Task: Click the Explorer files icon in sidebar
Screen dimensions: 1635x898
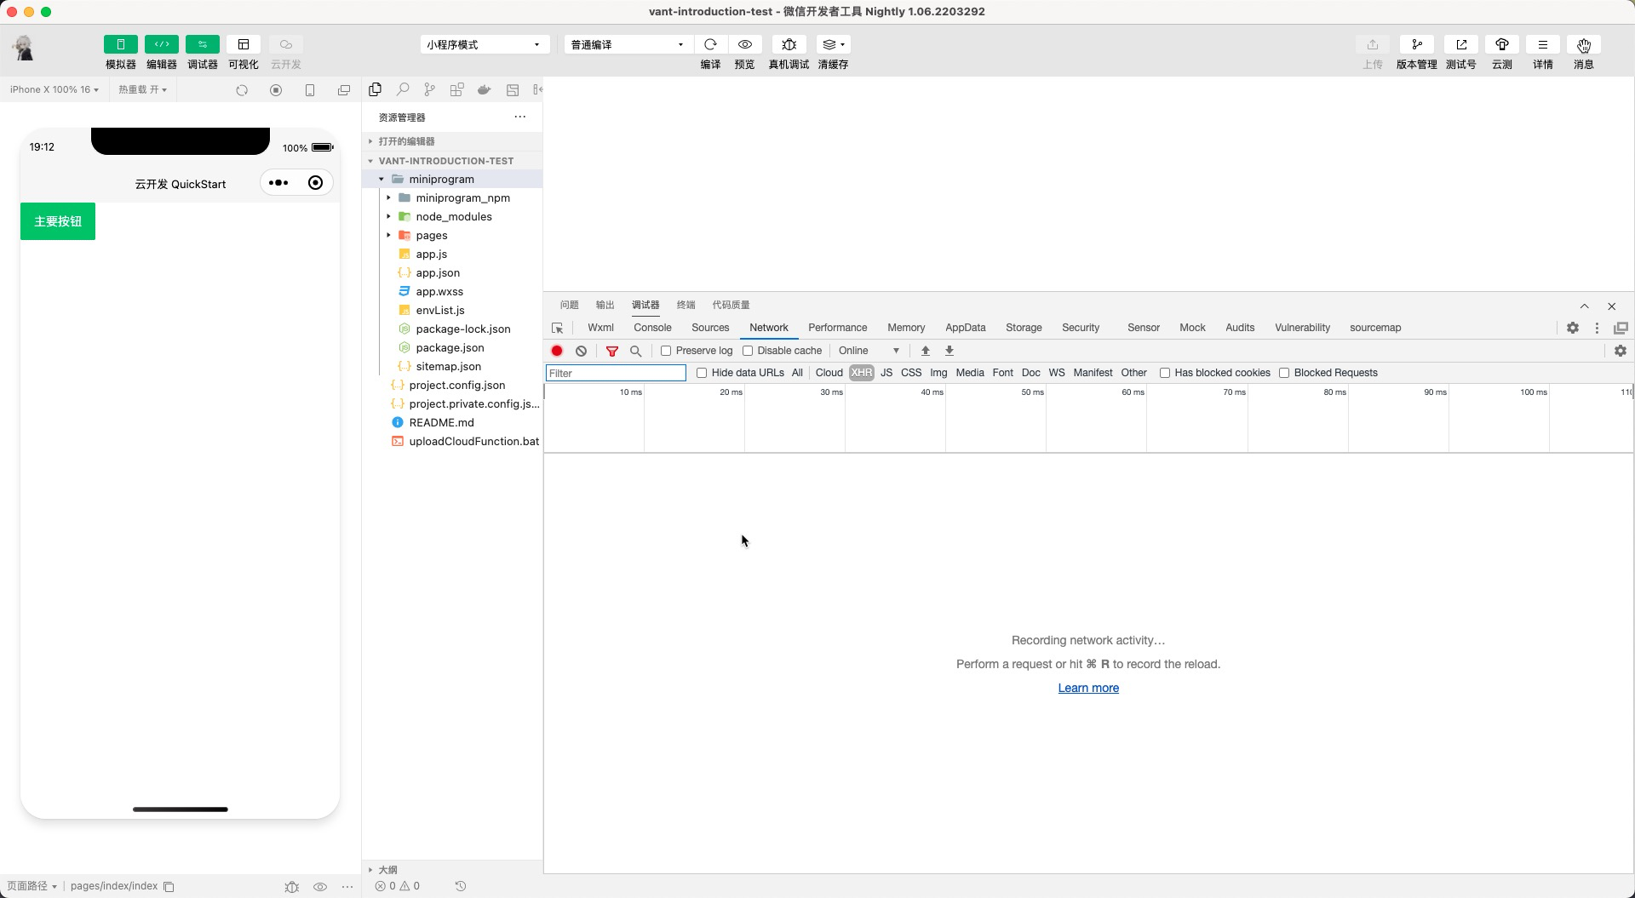Action: 375,89
